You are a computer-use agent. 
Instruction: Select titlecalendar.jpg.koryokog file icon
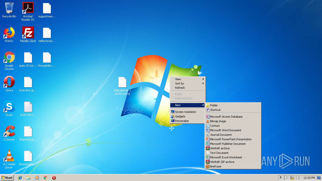(x=122, y=86)
